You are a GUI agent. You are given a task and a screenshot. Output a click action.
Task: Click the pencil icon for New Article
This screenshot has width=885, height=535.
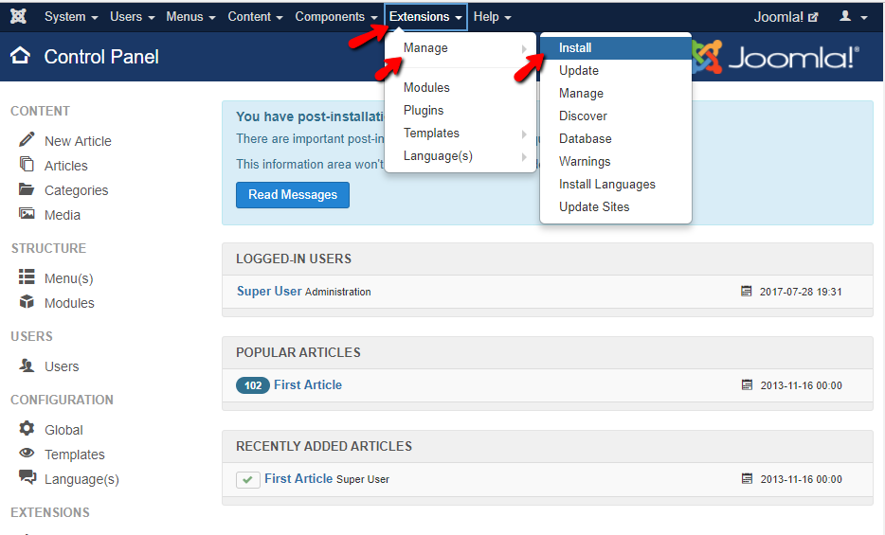(27, 140)
